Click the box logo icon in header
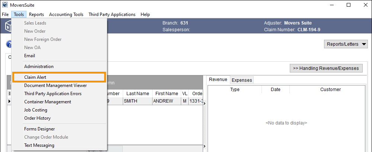 (7, 27)
